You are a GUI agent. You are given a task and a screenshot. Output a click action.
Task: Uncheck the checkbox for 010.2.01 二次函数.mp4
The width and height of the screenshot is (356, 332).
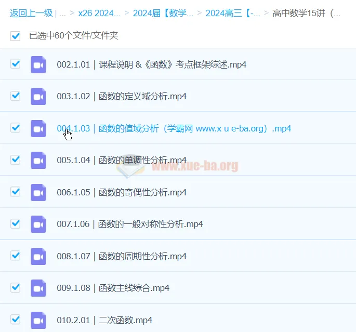coord(16,320)
